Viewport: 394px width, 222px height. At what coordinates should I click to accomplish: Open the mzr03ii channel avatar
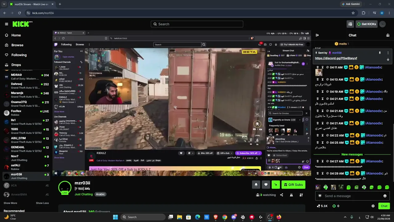[65, 188]
